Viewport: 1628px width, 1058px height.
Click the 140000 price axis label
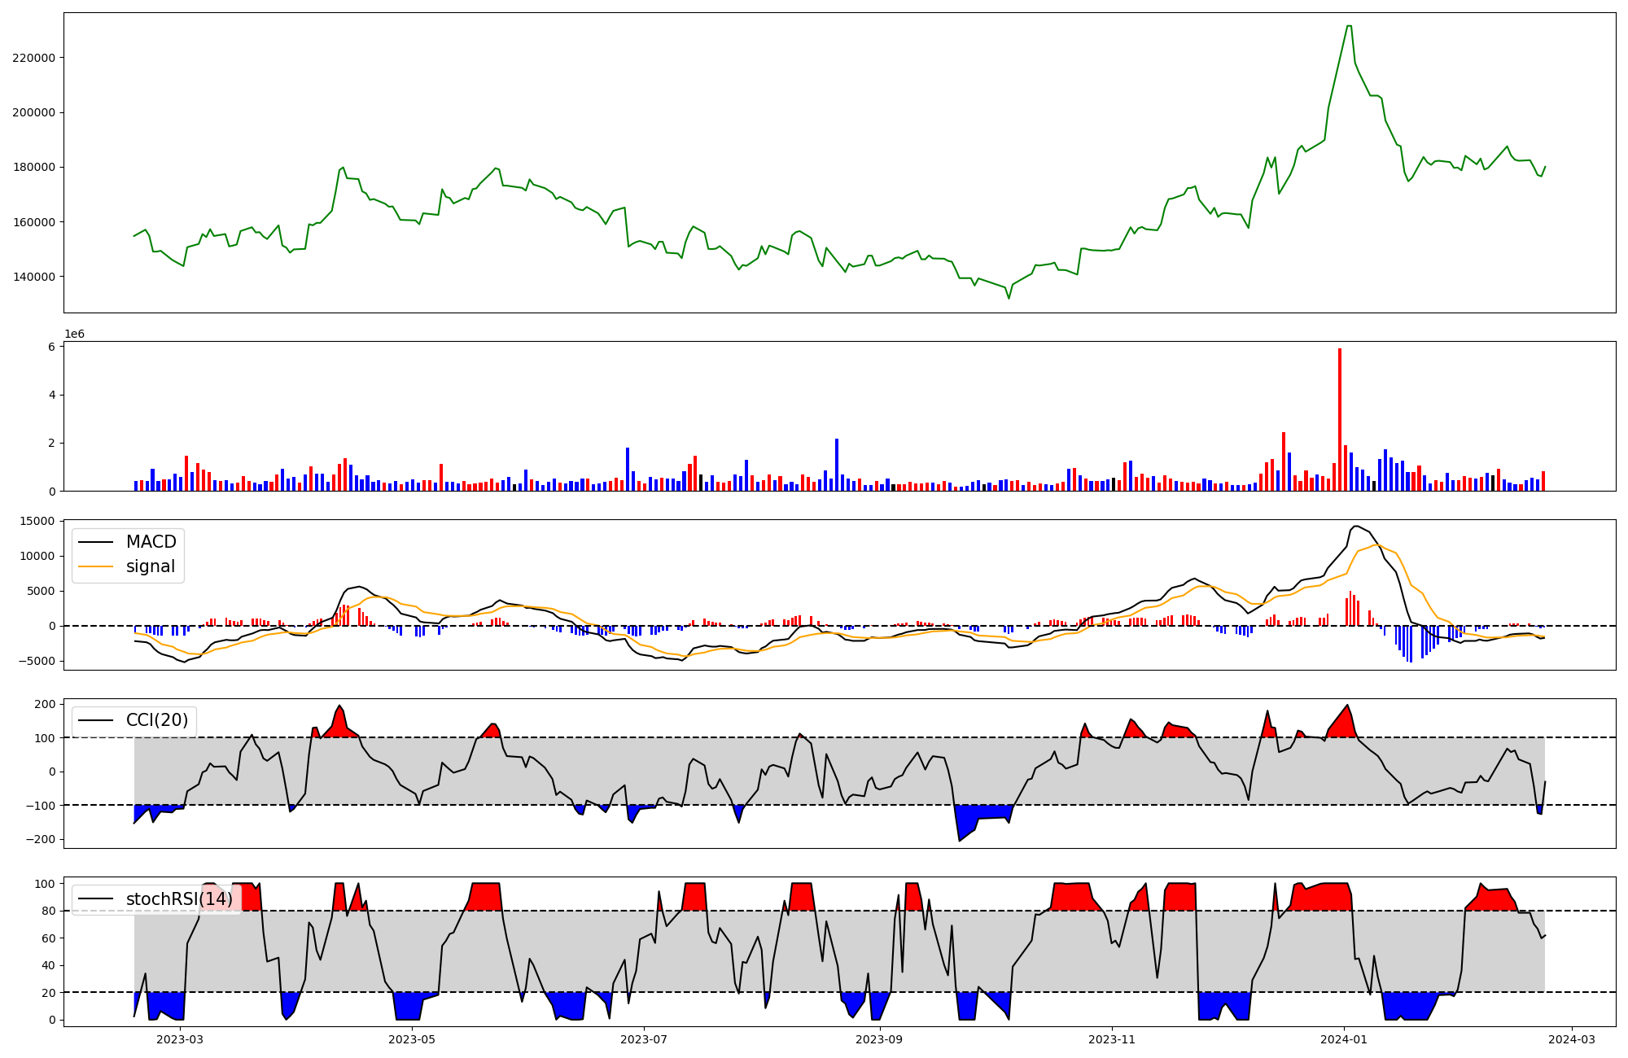point(33,277)
